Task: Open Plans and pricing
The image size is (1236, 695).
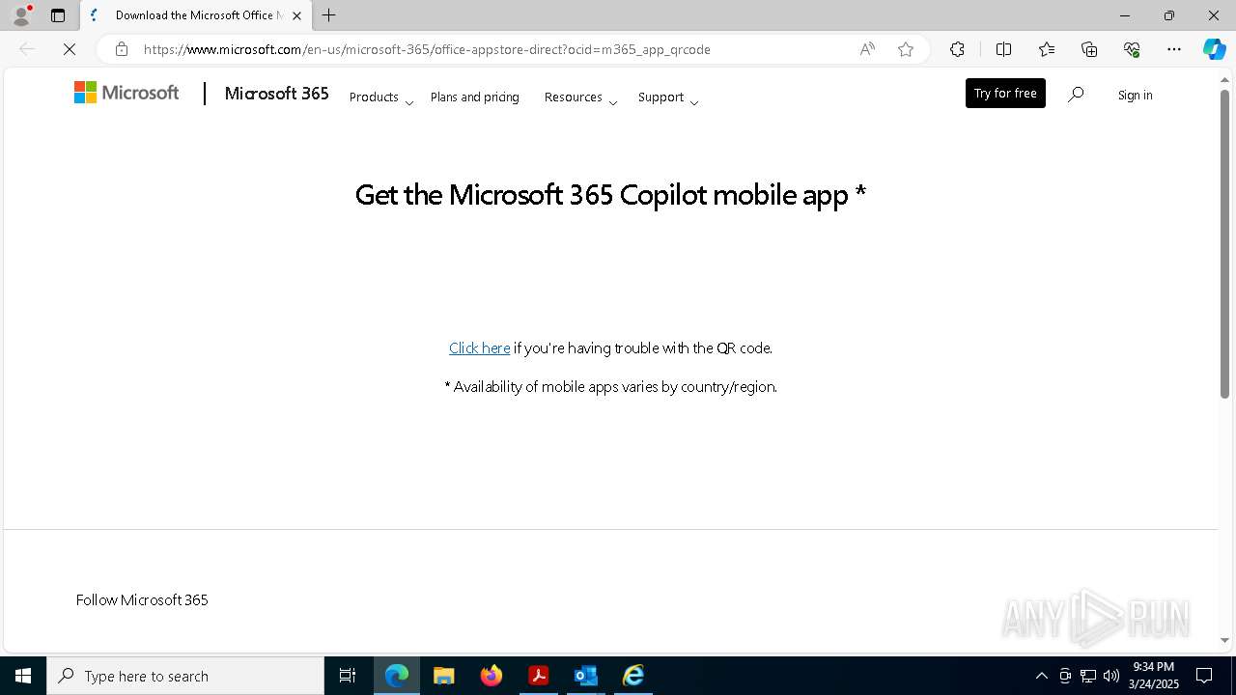Action: (x=475, y=97)
